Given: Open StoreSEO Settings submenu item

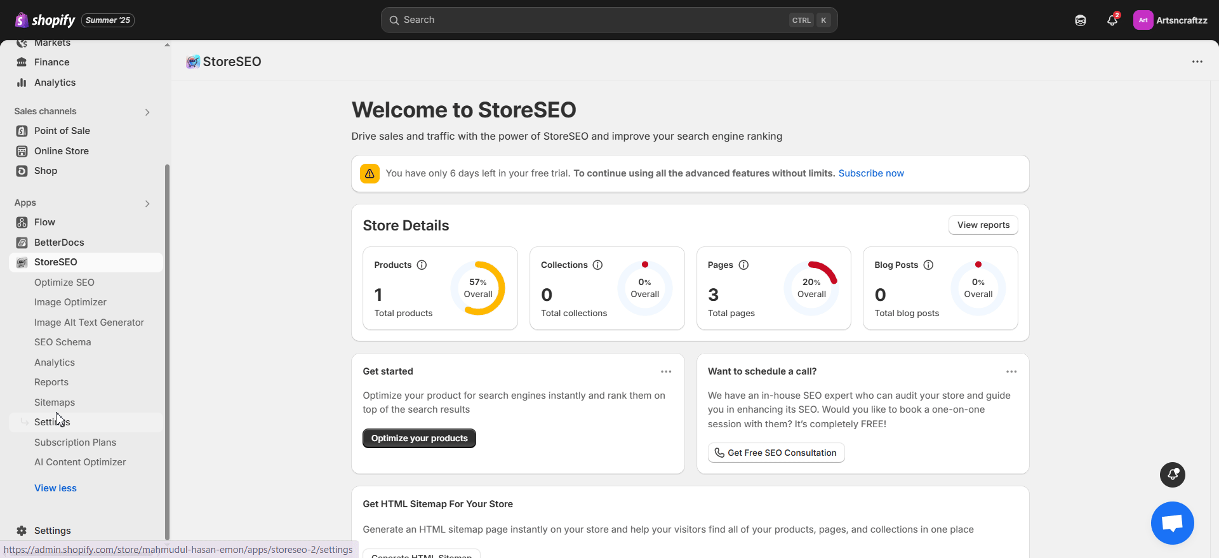Looking at the screenshot, I should pos(86,422).
